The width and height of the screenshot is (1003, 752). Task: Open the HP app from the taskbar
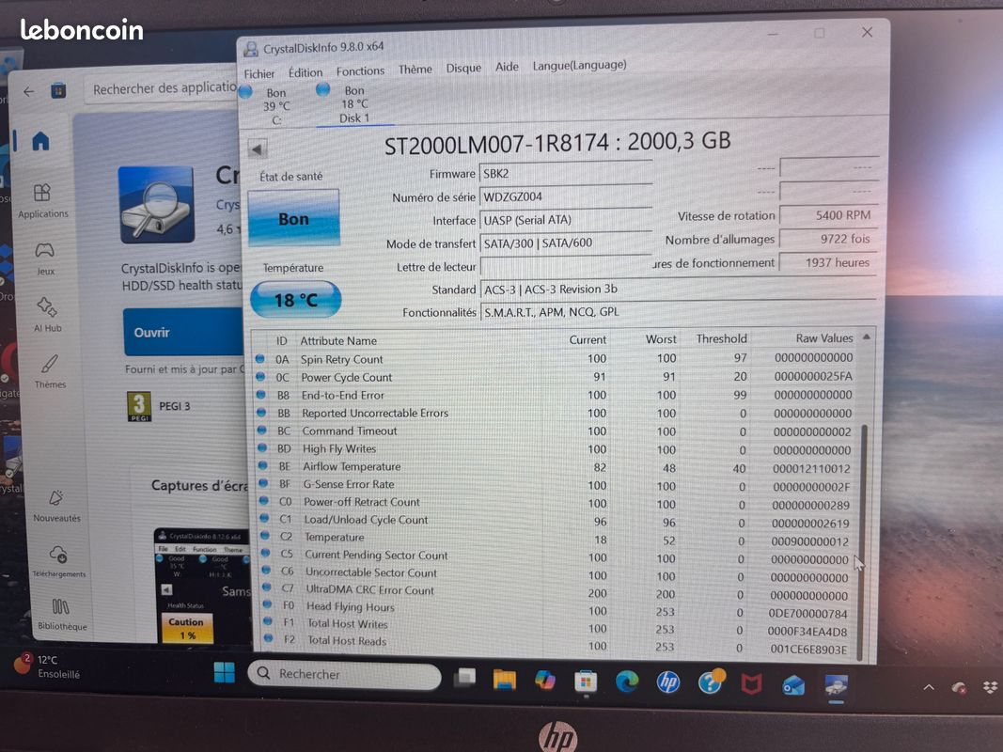pos(667,683)
